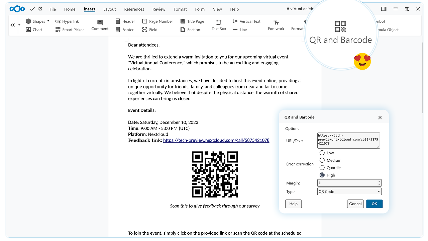The image size is (428, 241).
Task: Toggle the sidebar panel icon
Action: click(384, 9)
